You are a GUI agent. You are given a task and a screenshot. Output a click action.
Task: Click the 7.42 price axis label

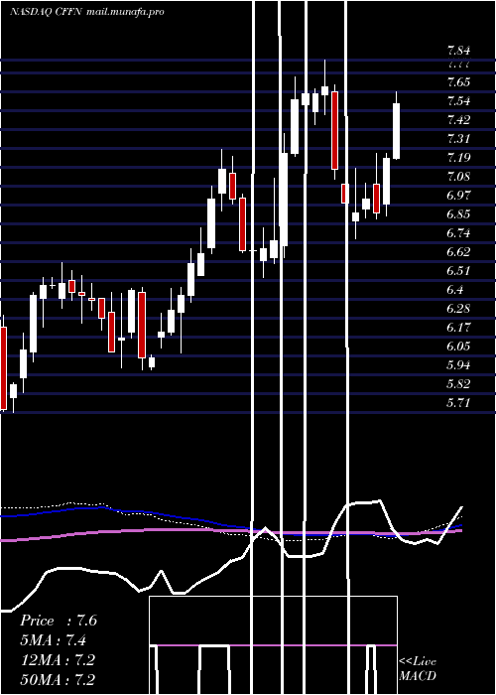tap(458, 120)
